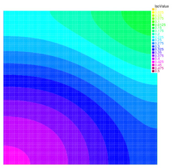Click the 0.1 legend value
194x168 pixels.
coord(157,21)
